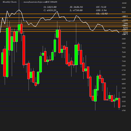The height and width of the screenshot is (131, 131).
Task: Click the 4930 price axis label
Action: click(x=124, y=106)
